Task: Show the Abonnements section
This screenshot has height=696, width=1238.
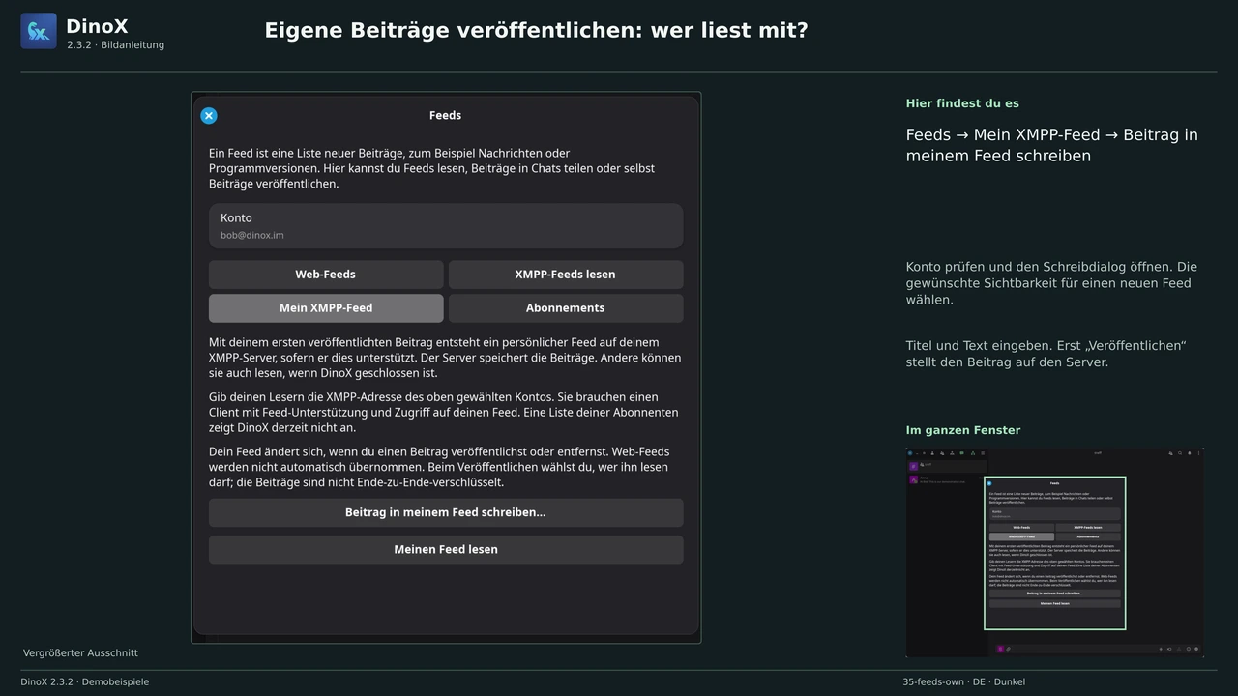Action: (x=566, y=308)
